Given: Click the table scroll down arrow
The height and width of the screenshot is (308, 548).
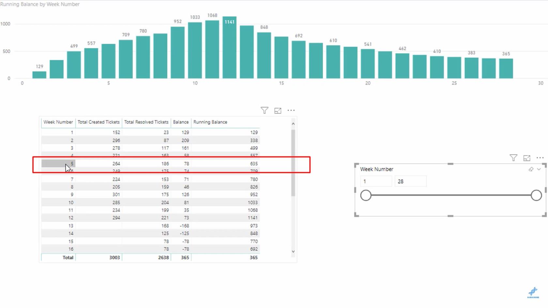Looking at the screenshot, I should click(293, 251).
